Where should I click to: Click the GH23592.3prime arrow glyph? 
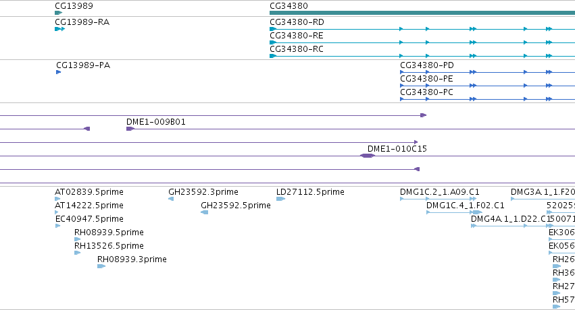pos(171,199)
